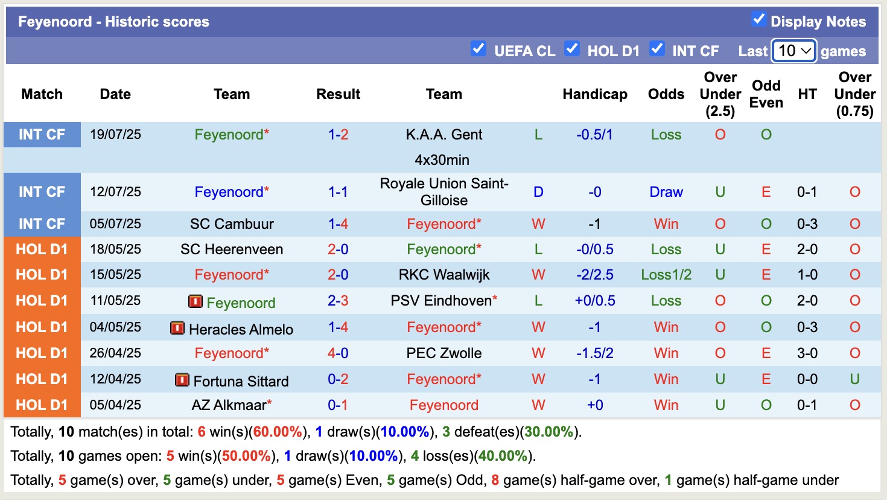Click red card icon next to Heracles Almelo
This screenshot has height=500, width=887.
(177, 329)
